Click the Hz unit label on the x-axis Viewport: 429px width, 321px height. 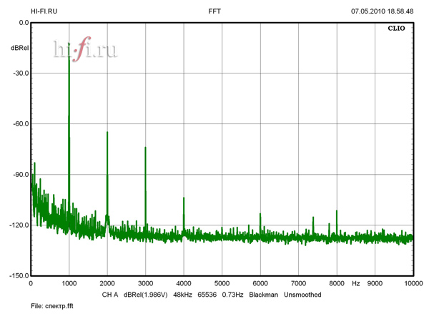click(x=355, y=283)
